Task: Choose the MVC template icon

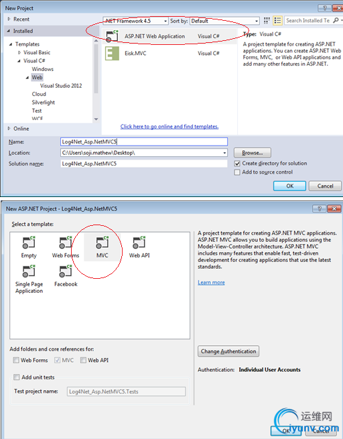Action: pyautogui.click(x=102, y=243)
